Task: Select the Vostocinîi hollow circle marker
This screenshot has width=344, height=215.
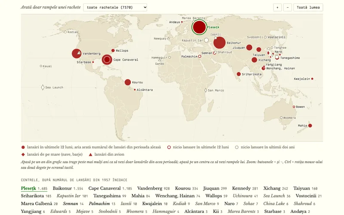Action: 265,37
